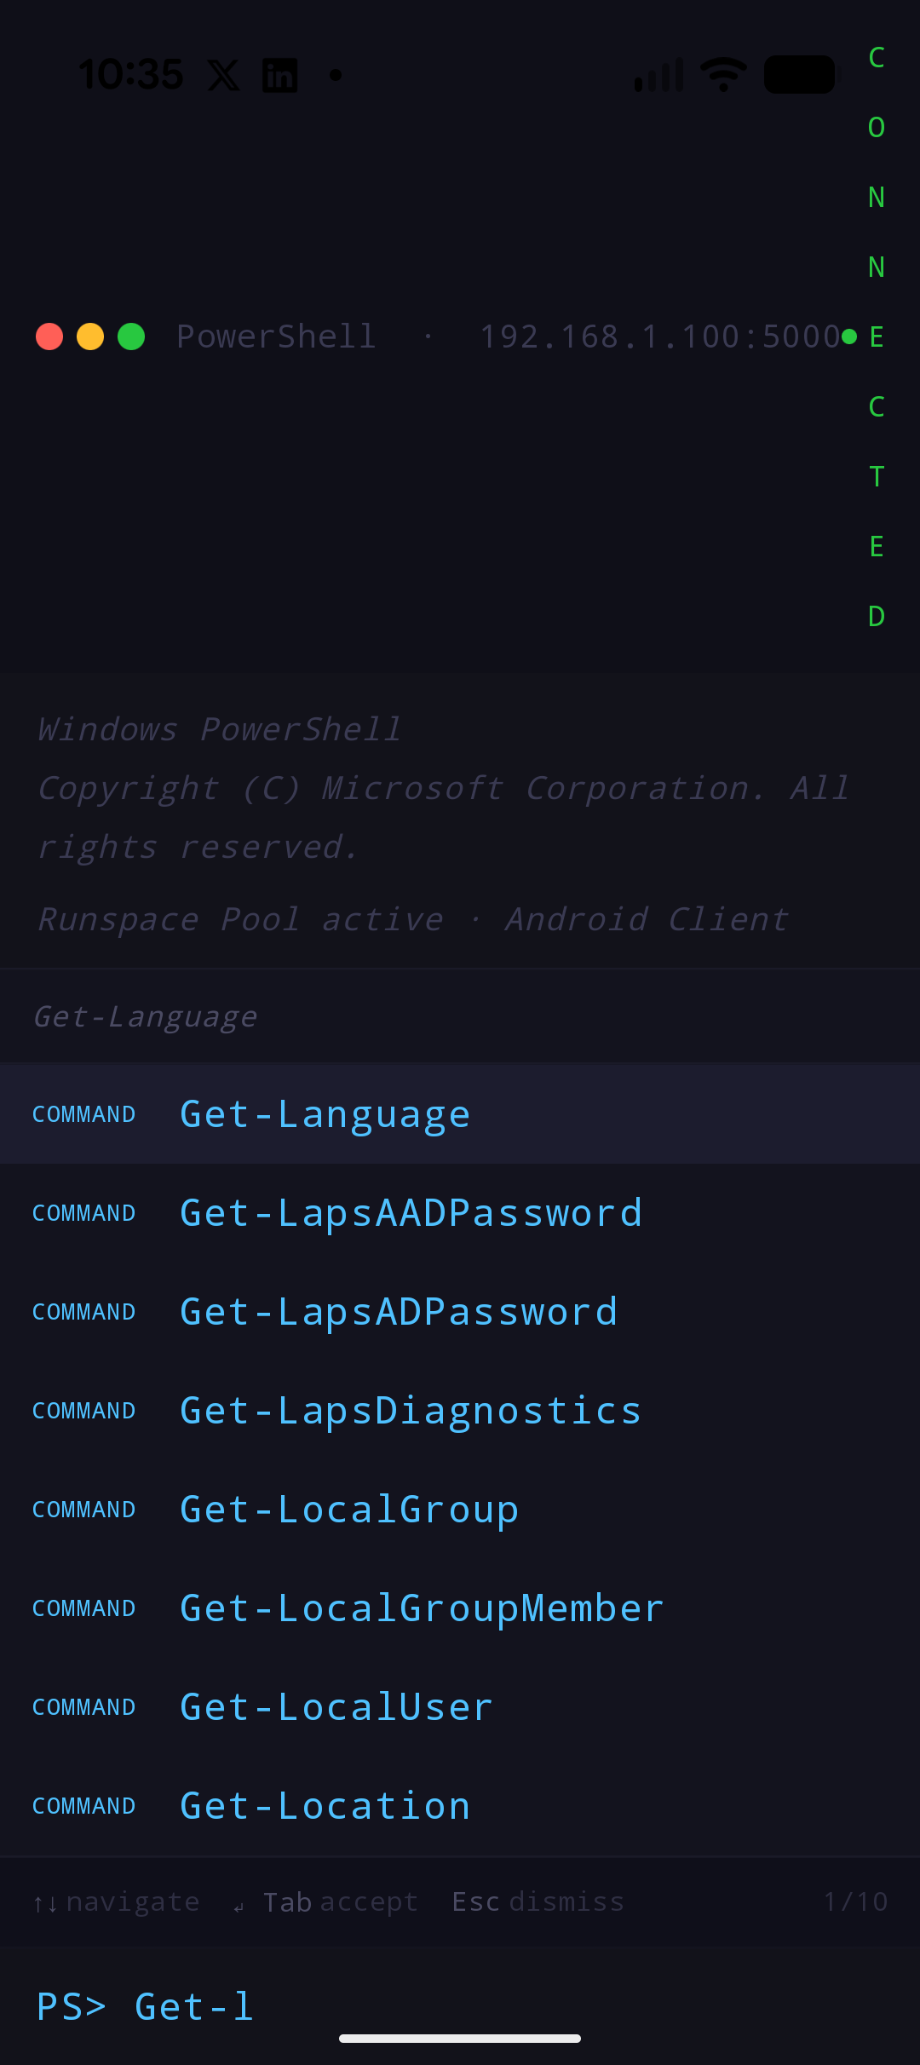The width and height of the screenshot is (920, 2065).
Task: Click the red window dot
Action: 49,336
